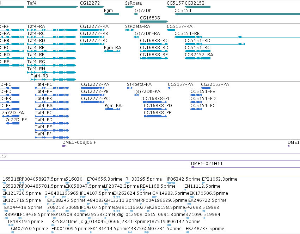Screen dimensions: 300x234
Task: Click the SsRbeta gene label
Action: (x=134, y=3)
